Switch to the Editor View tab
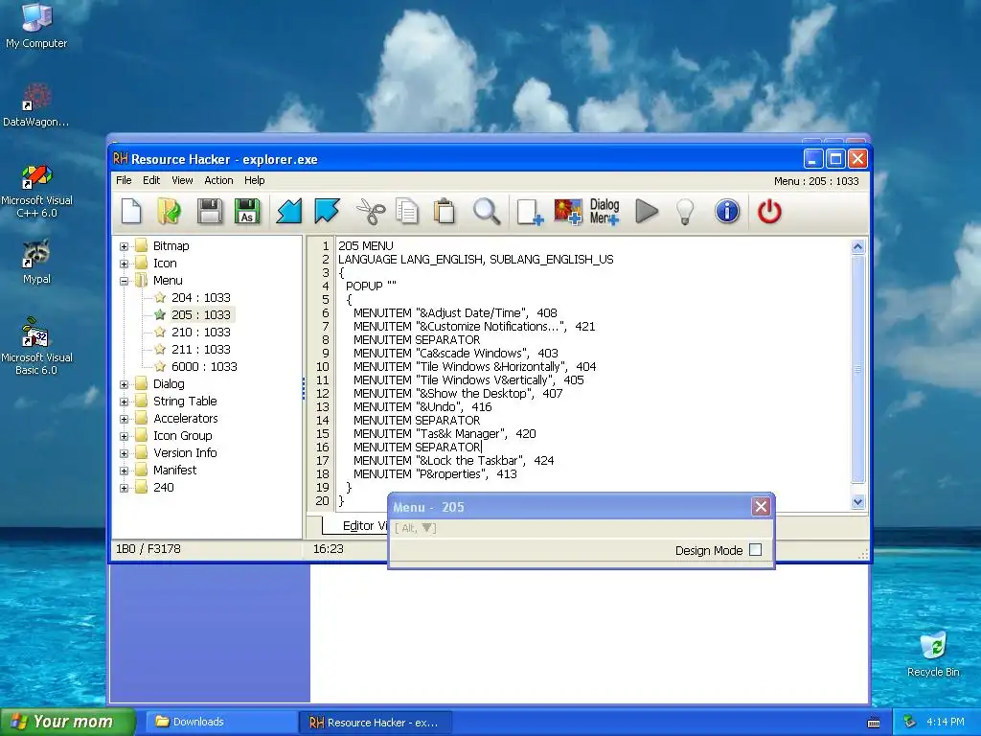981x736 pixels. [x=357, y=526]
